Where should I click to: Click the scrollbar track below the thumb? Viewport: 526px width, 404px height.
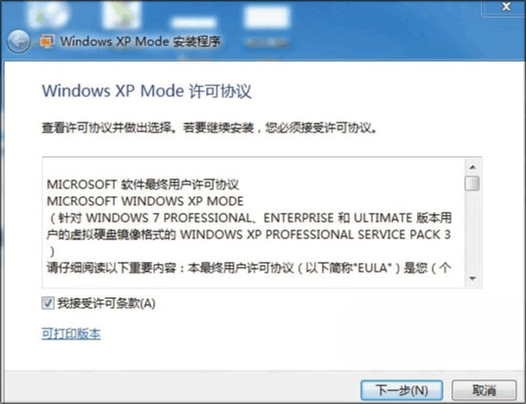[x=473, y=231]
